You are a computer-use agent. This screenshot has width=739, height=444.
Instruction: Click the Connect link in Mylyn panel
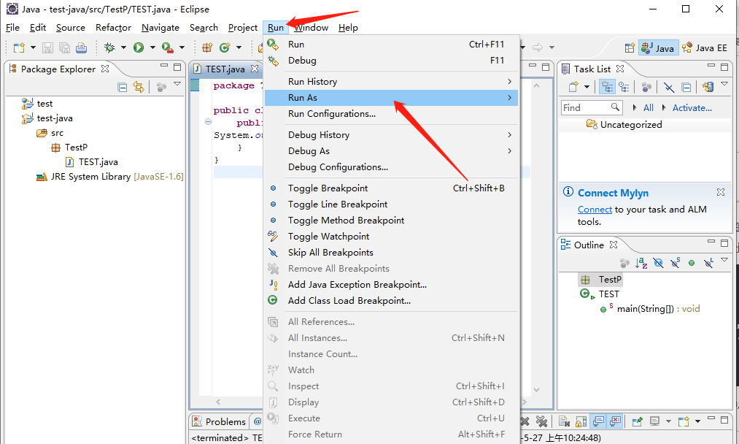pyautogui.click(x=595, y=209)
